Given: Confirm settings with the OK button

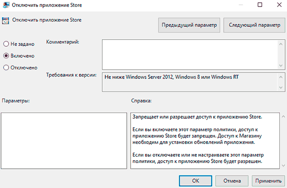Looking at the screenshot, I should (x=196, y=181).
